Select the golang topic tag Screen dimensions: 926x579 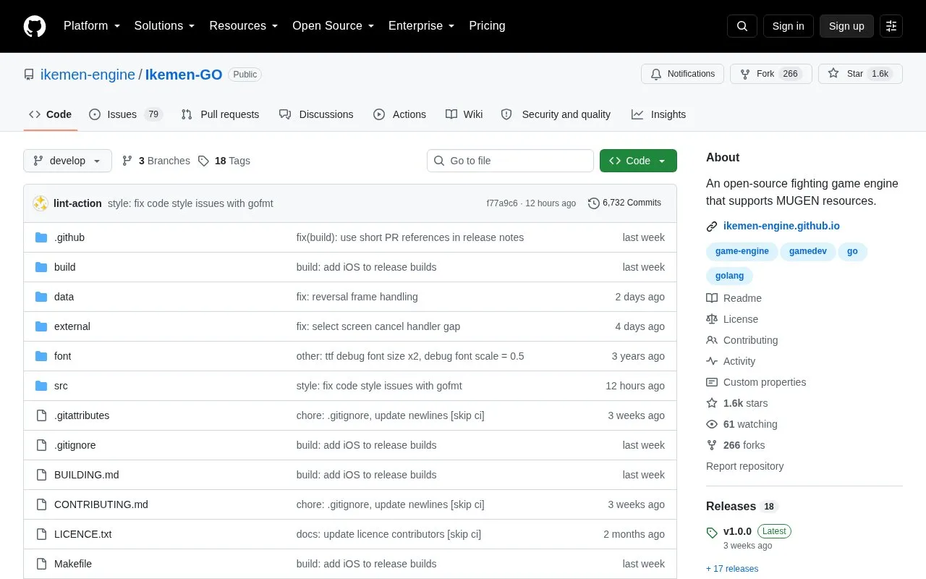729,276
